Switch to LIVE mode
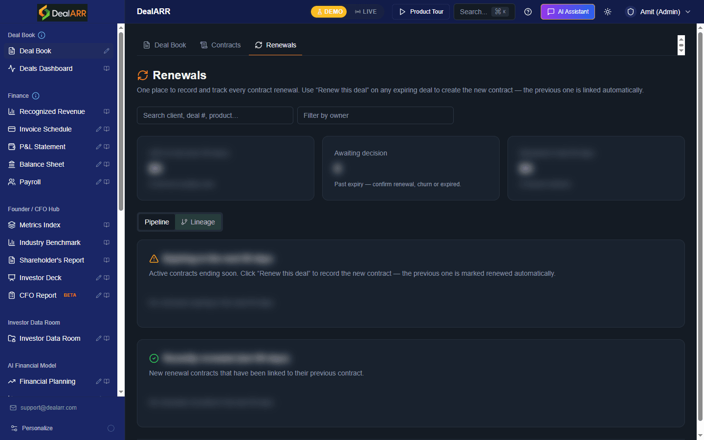The width and height of the screenshot is (704, 440). [x=366, y=12]
